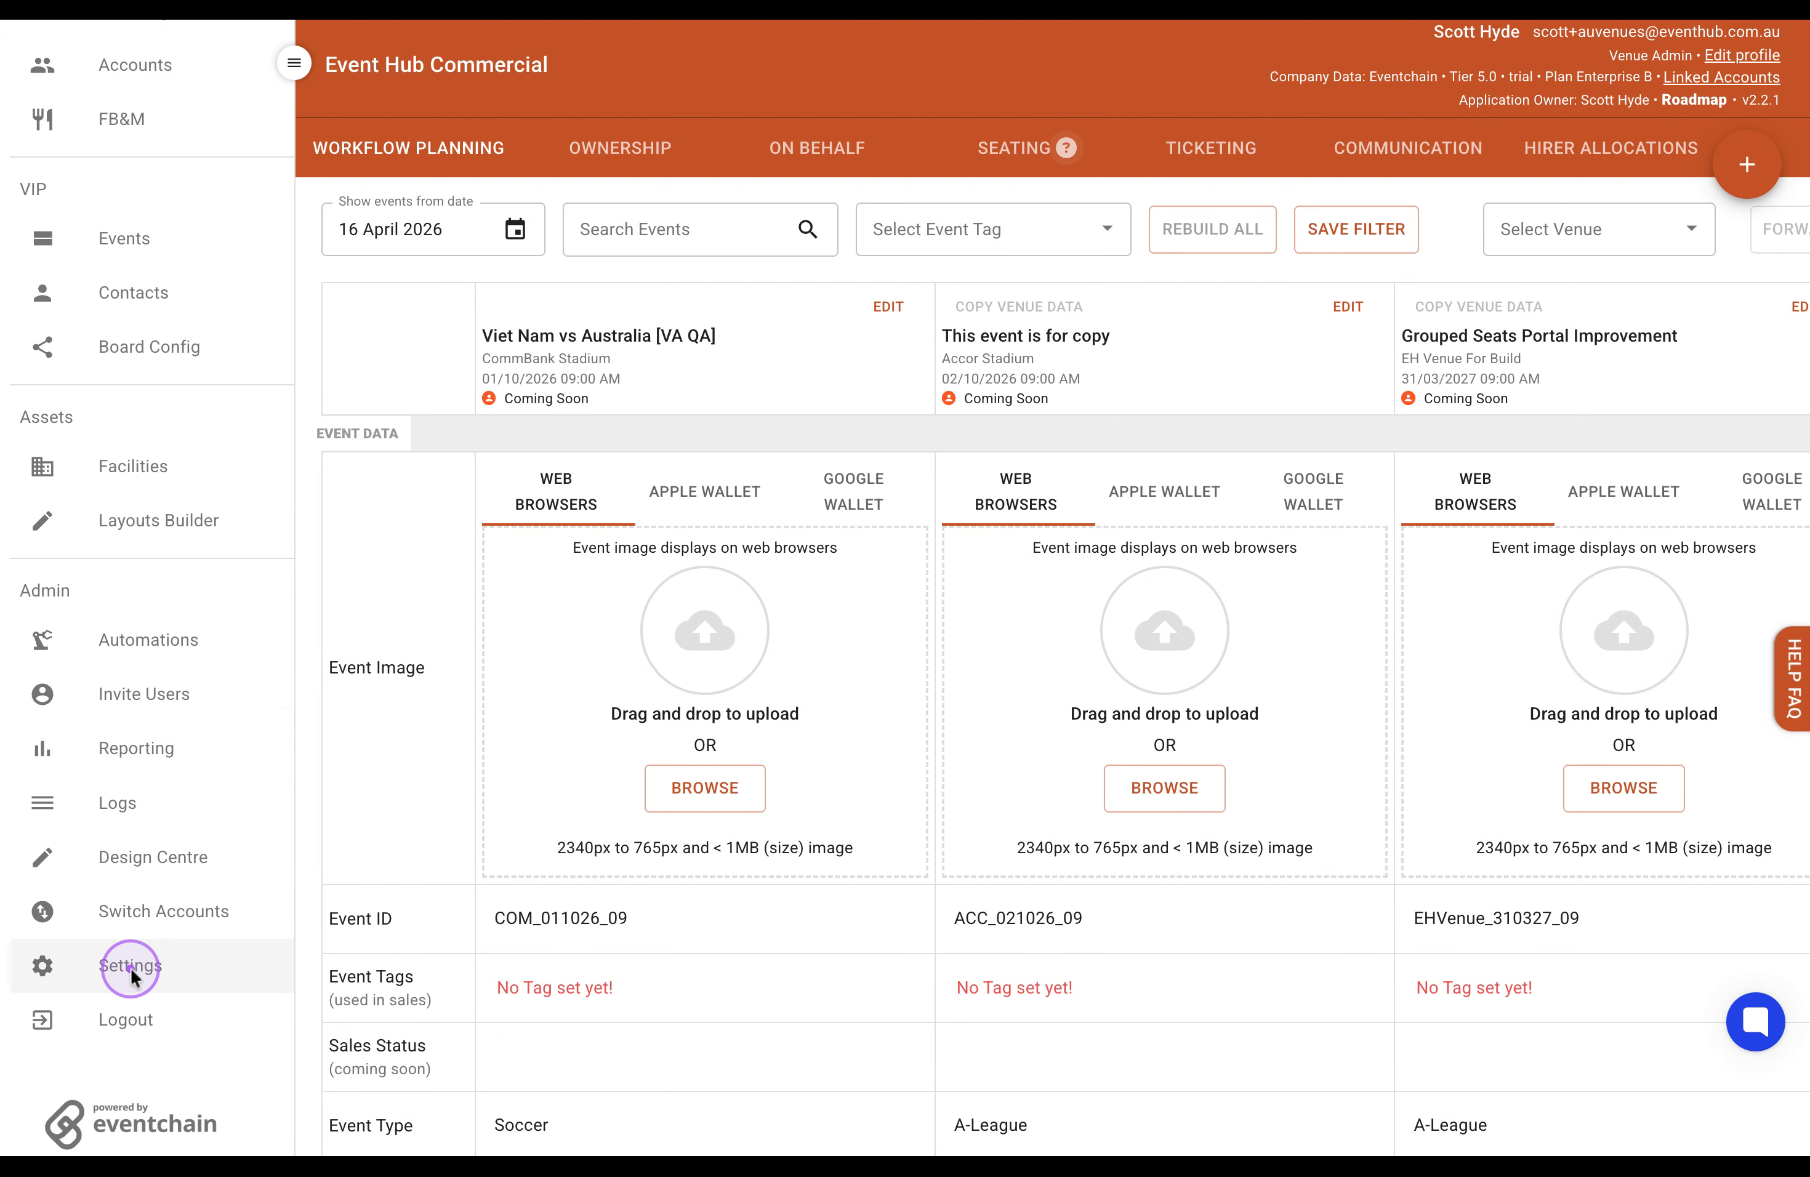Click the Rebuild All button
The width and height of the screenshot is (1810, 1177).
(x=1212, y=229)
